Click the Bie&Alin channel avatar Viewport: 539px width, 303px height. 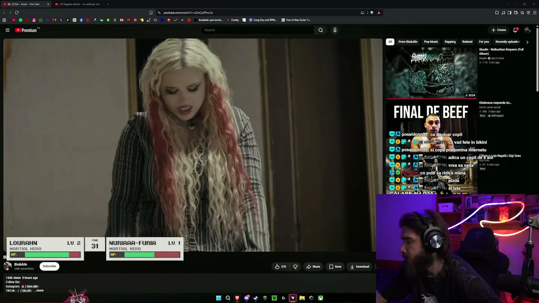pos(8,266)
